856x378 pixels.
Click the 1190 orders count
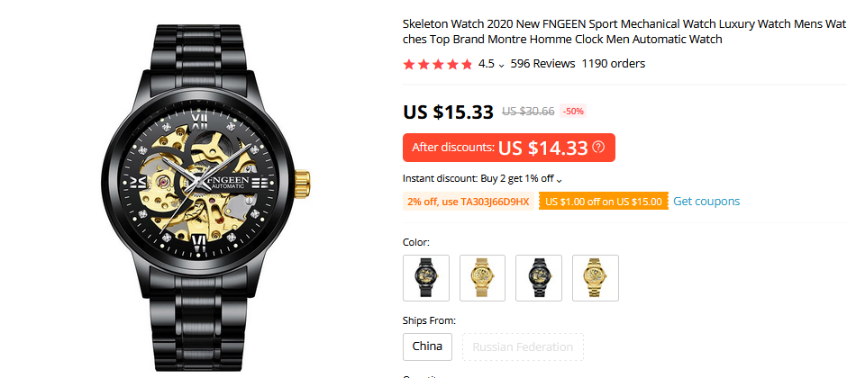613,64
